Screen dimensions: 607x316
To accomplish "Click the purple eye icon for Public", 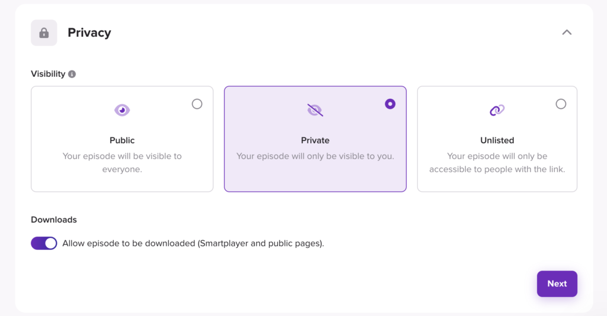I will (x=122, y=110).
